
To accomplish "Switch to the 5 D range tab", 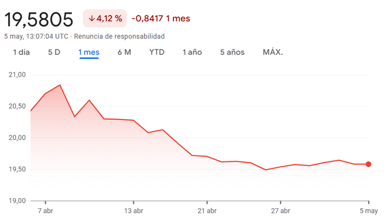I will (54, 52).
